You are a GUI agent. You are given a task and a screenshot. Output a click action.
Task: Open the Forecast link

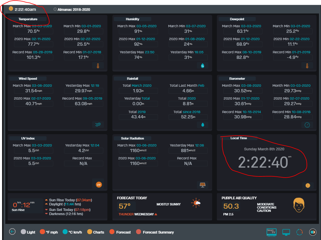coord(120,232)
